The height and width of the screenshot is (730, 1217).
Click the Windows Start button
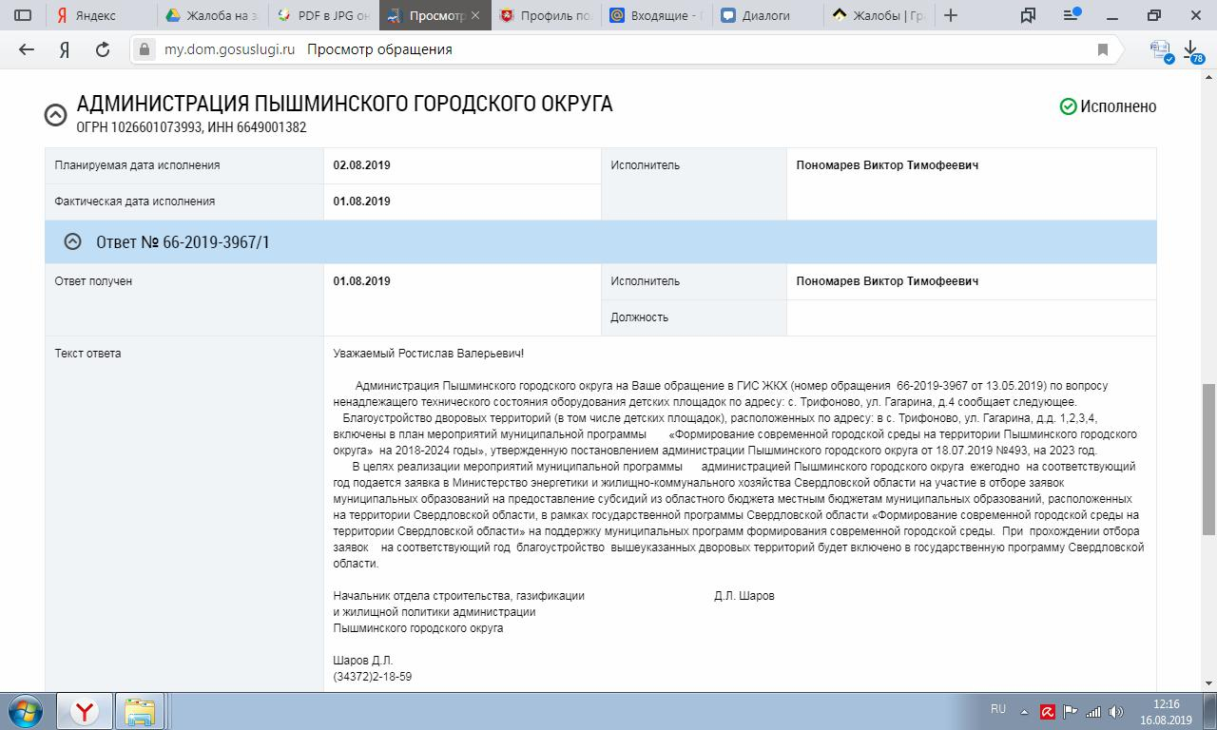click(26, 711)
